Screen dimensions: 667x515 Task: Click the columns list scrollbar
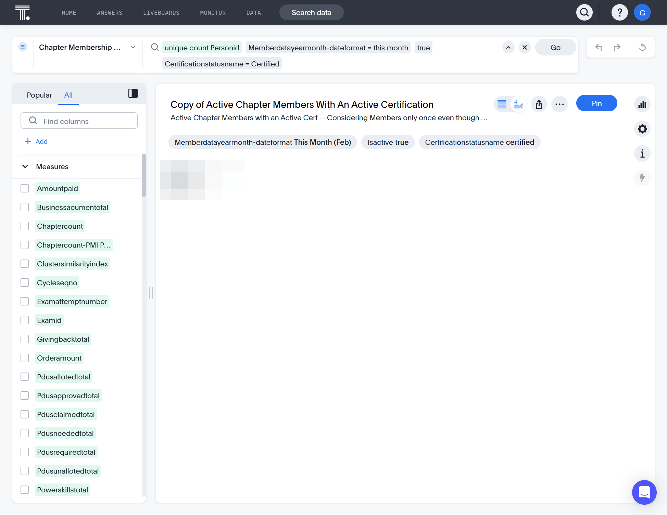tap(144, 175)
